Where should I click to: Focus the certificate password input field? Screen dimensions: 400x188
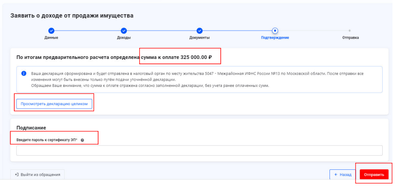(x=199, y=151)
